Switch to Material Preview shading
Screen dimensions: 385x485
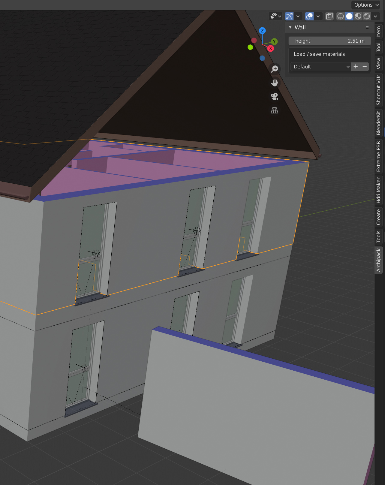point(358,16)
